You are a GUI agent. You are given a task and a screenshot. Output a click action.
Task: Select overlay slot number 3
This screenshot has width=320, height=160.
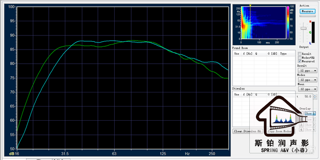pyautogui.click(x=301, y=125)
